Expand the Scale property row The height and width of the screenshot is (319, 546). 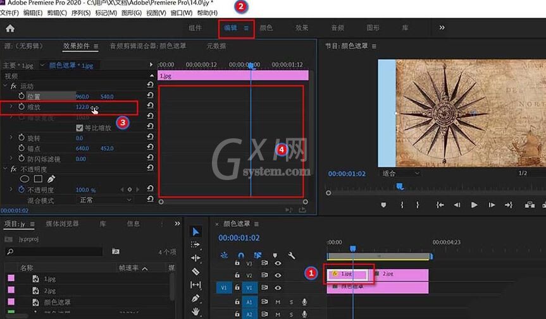pyautogui.click(x=11, y=106)
